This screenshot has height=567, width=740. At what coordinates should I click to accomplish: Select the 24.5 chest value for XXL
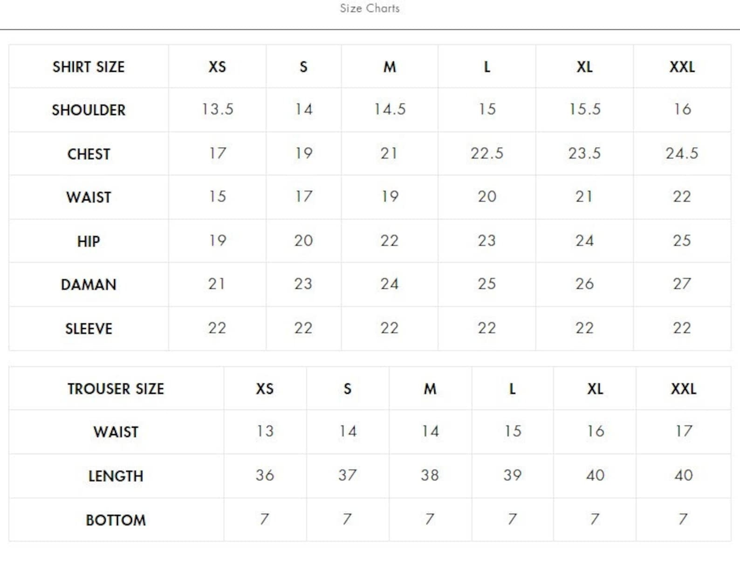click(x=682, y=153)
